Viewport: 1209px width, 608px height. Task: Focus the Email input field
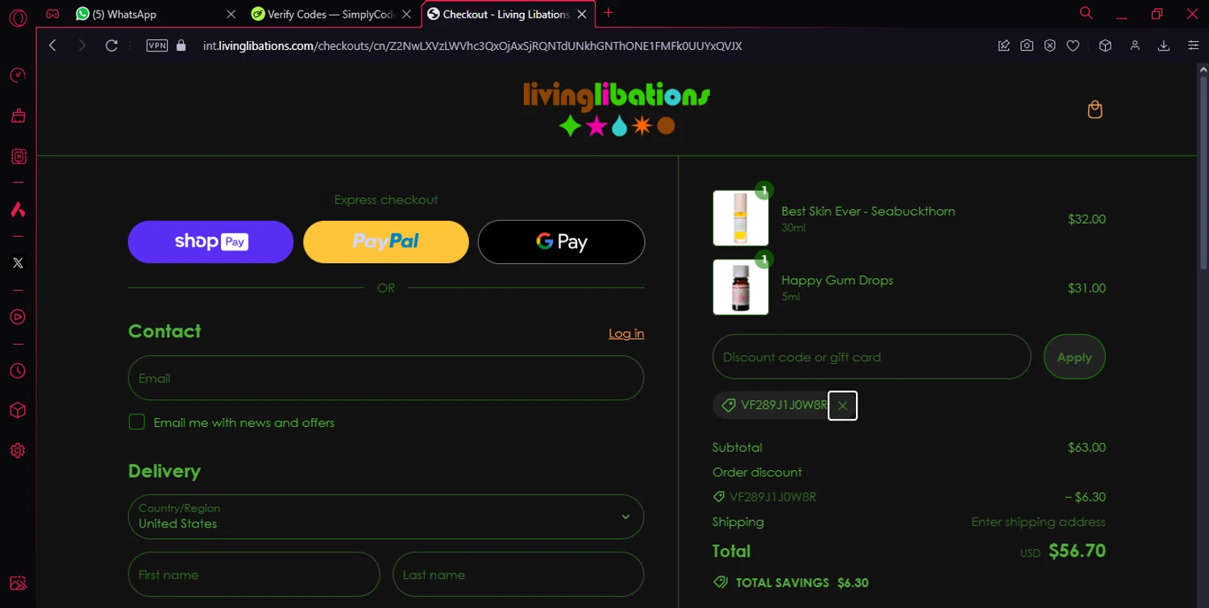[386, 378]
